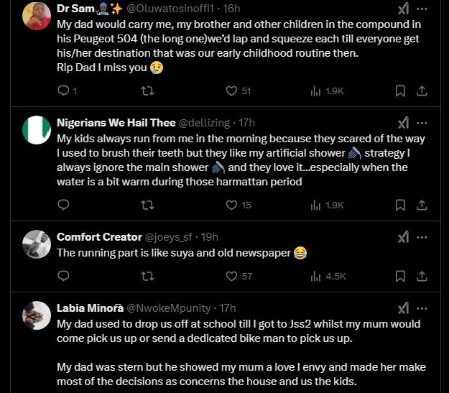Bookmark Dr Sam's tweet
449x393 pixels.
pyautogui.click(x=401, y=91)
